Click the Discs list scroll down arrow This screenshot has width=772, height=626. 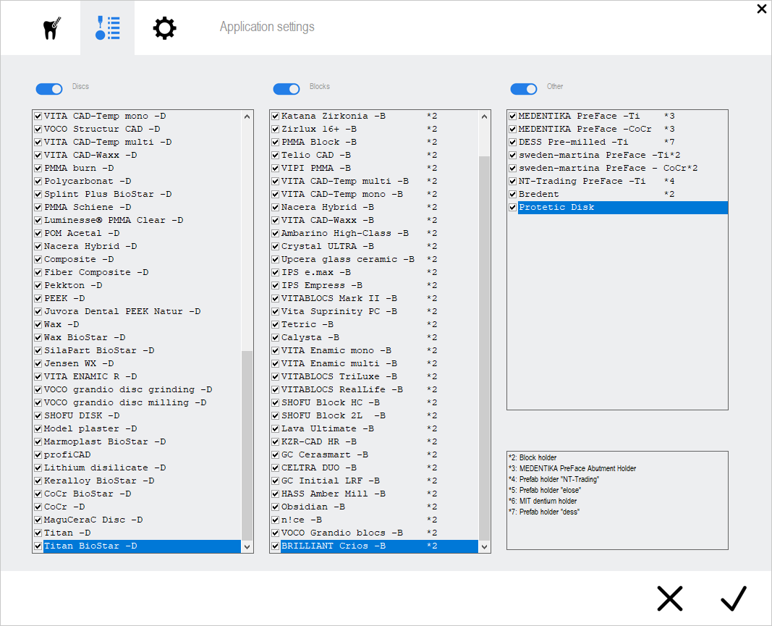(247, 546)
